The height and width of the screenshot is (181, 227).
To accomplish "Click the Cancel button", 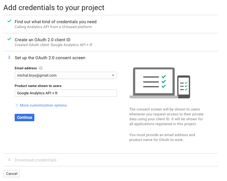I will (12, 174).
